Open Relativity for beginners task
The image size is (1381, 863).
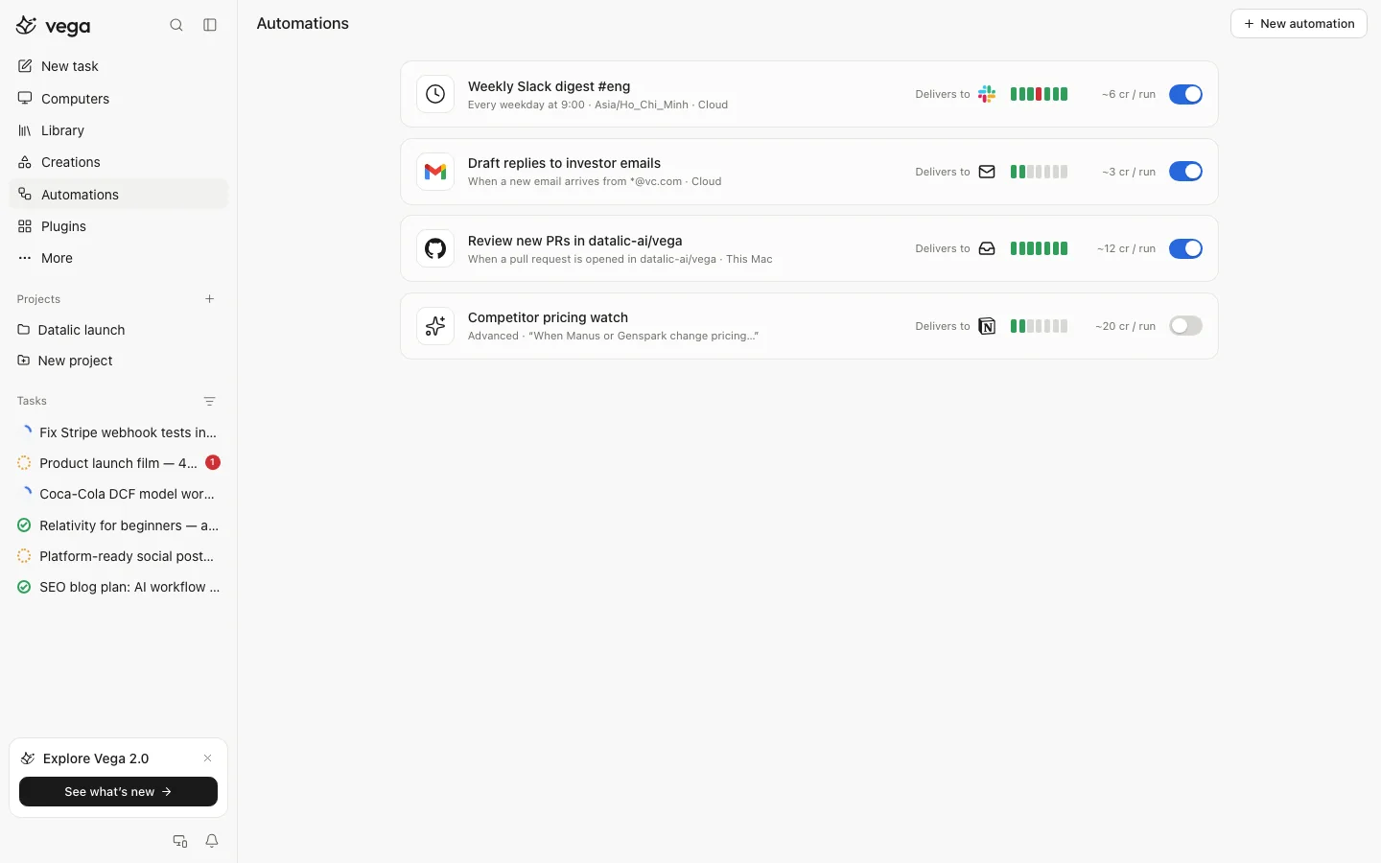(119, 525)
